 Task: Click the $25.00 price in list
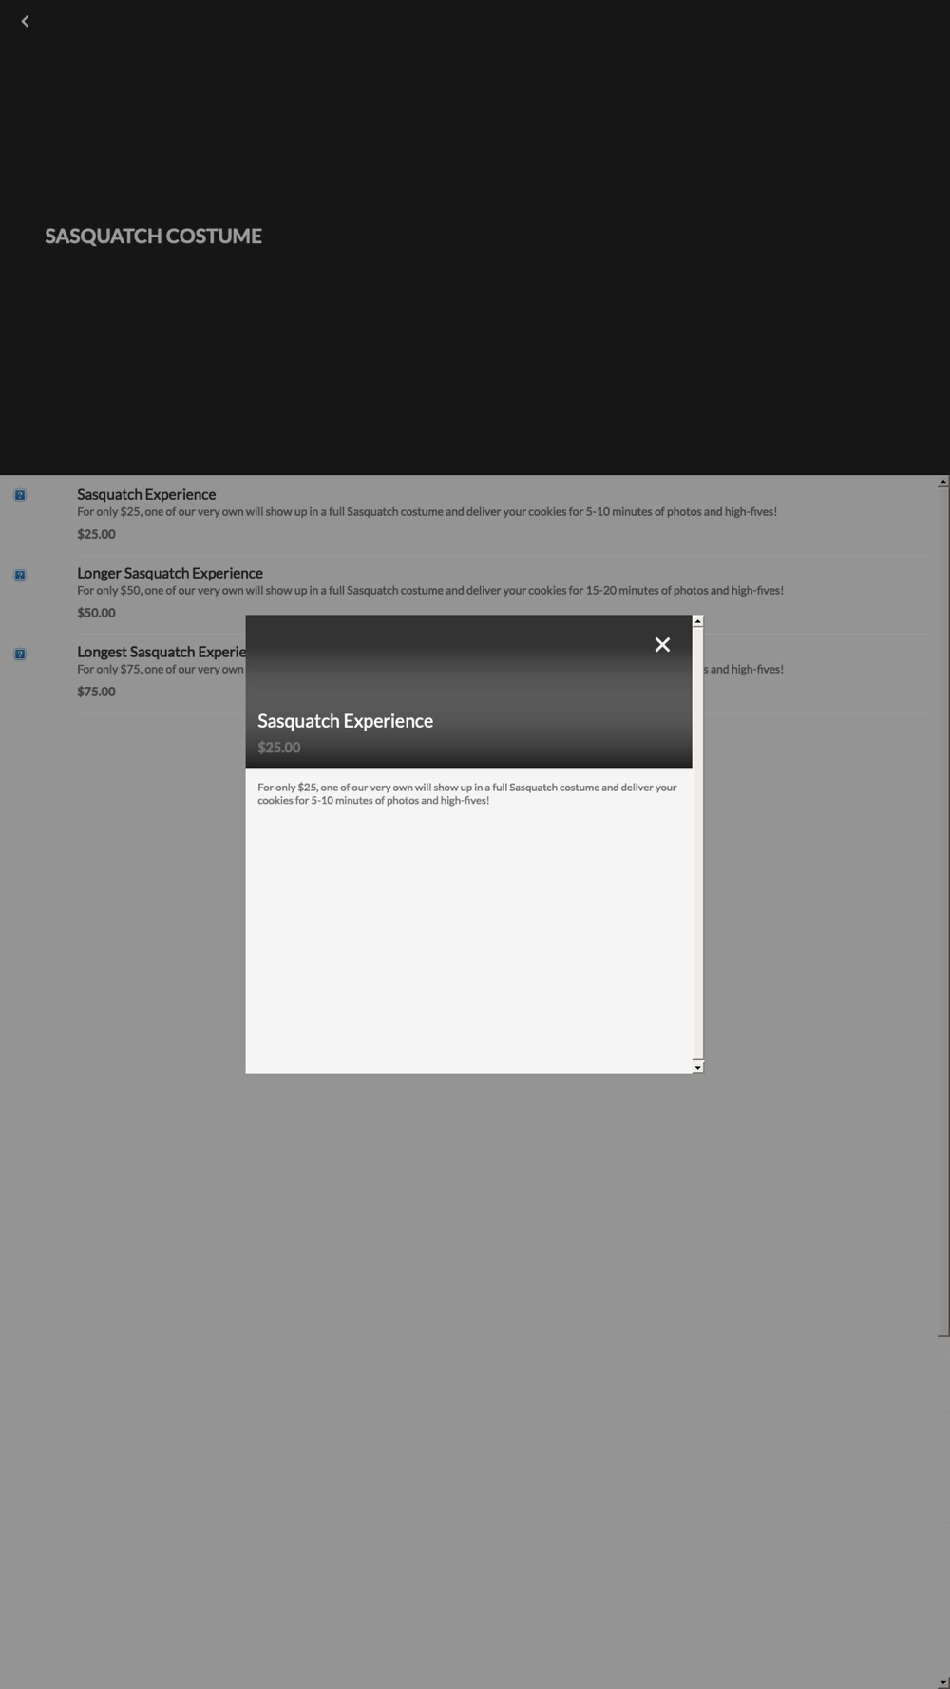pos(96,534)
